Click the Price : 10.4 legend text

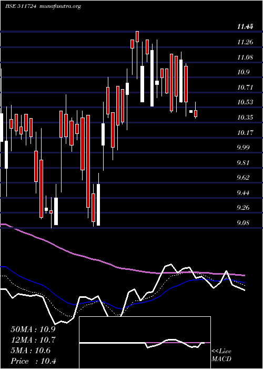(33, 361)
